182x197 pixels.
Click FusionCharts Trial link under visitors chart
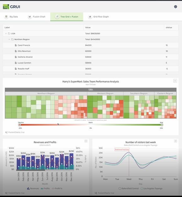[104, 193]
